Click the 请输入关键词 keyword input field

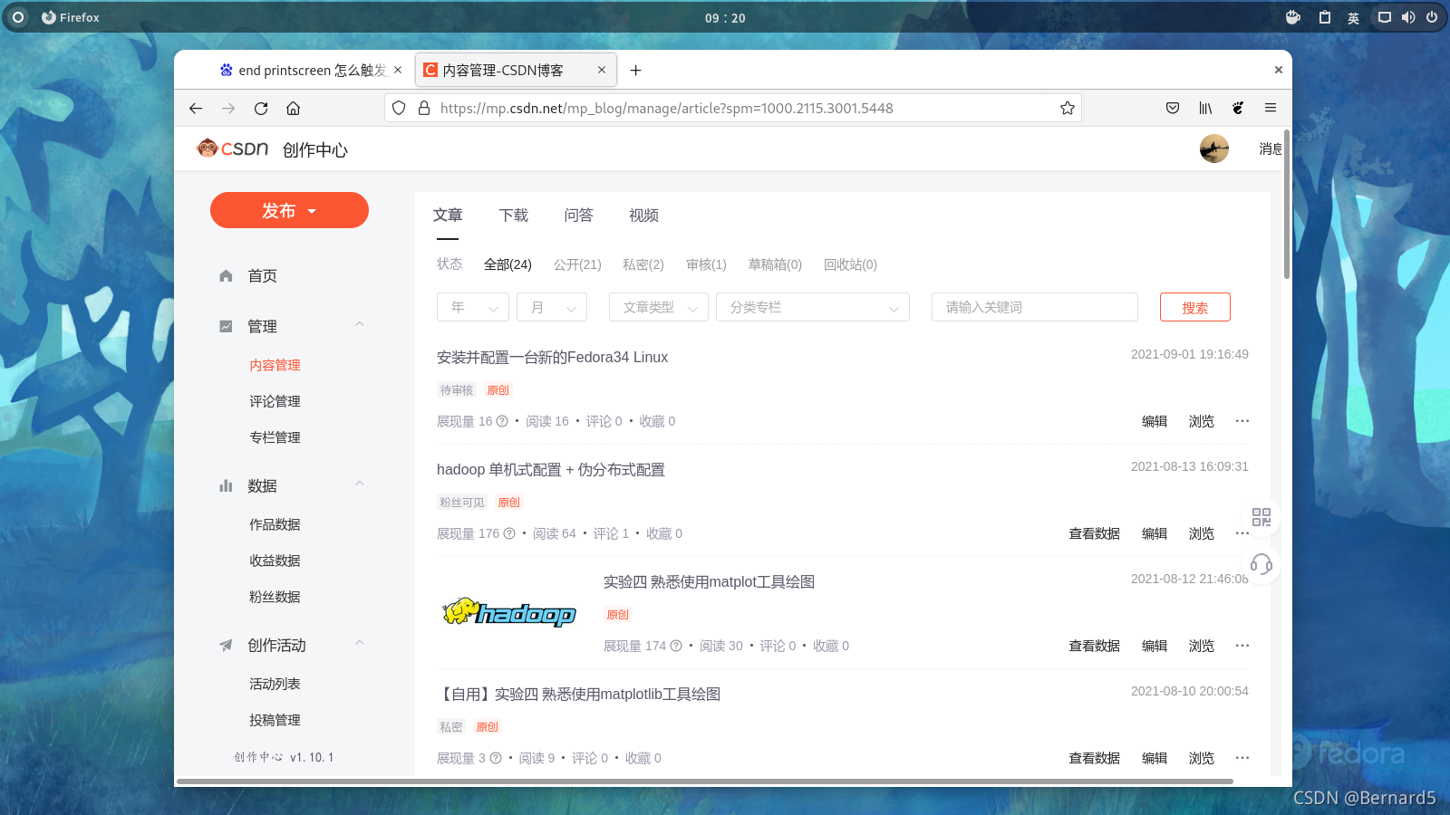pos(1035,307)
